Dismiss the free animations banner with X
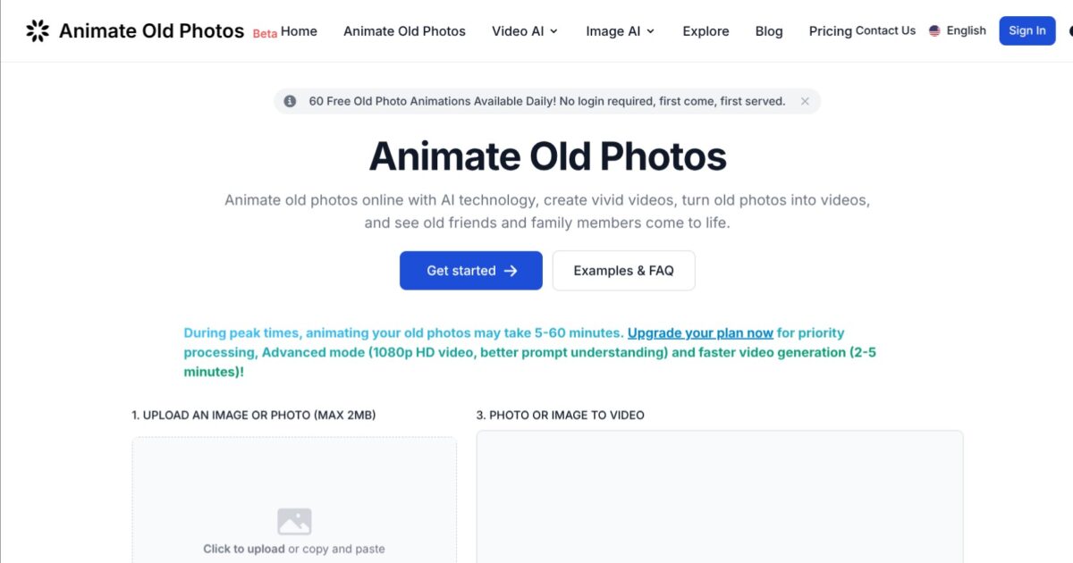Image resolution: width=1073 pixels, height=563 pixels. (x=805, y=101)
